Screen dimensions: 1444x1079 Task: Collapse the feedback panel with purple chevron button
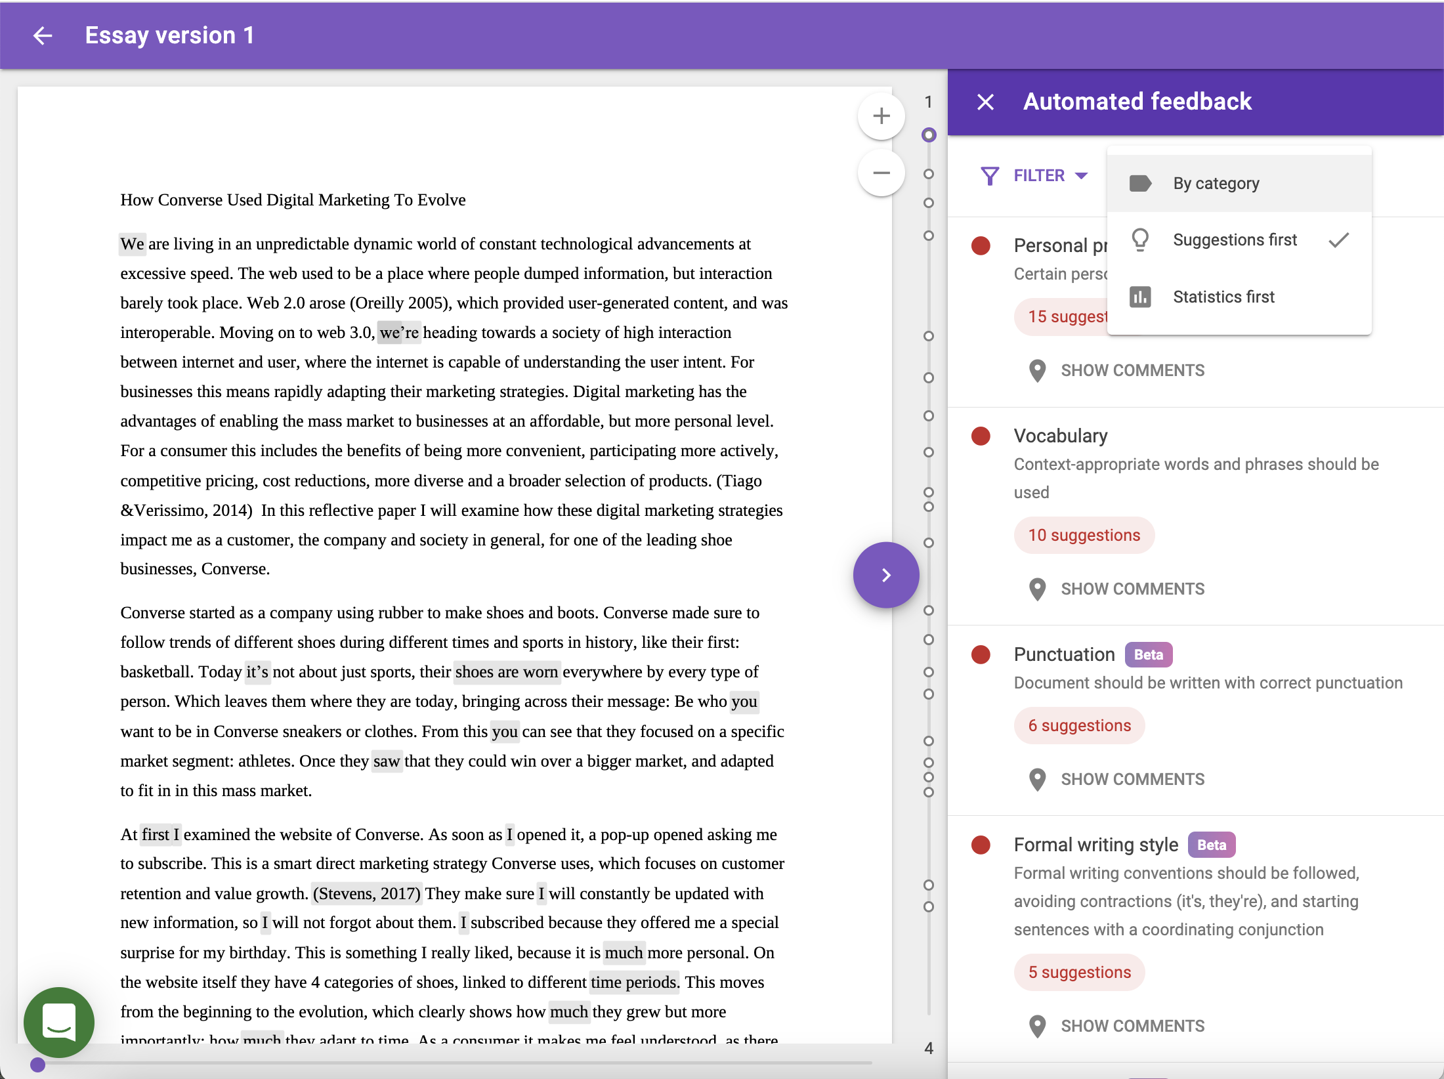(886, 575)
